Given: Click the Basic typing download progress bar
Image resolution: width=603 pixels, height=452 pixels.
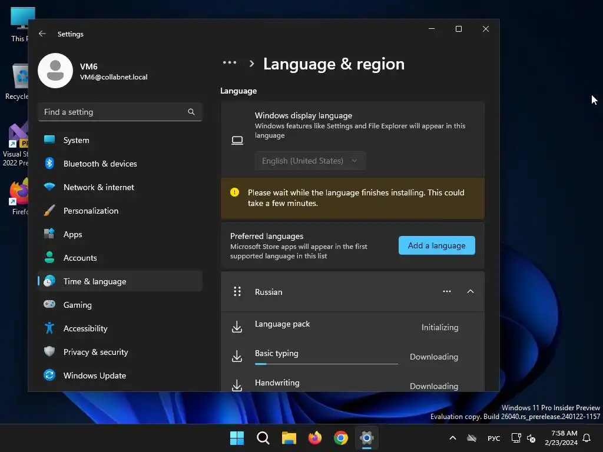Looking at the screenshot, I should (326, 364).
